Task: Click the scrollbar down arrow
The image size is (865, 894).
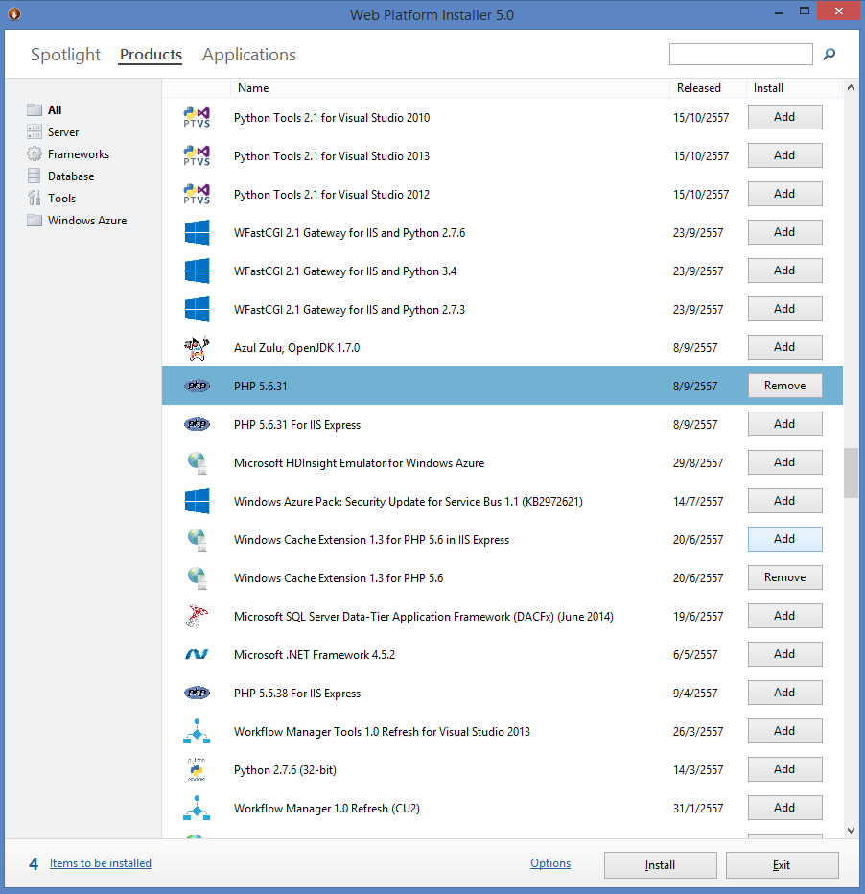Action: coord(851,831)
